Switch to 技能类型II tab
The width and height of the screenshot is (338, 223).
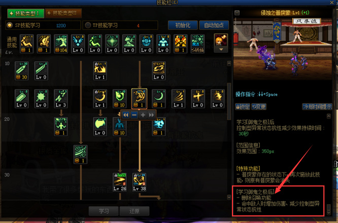pyautogui.click(x=63, y=13)
